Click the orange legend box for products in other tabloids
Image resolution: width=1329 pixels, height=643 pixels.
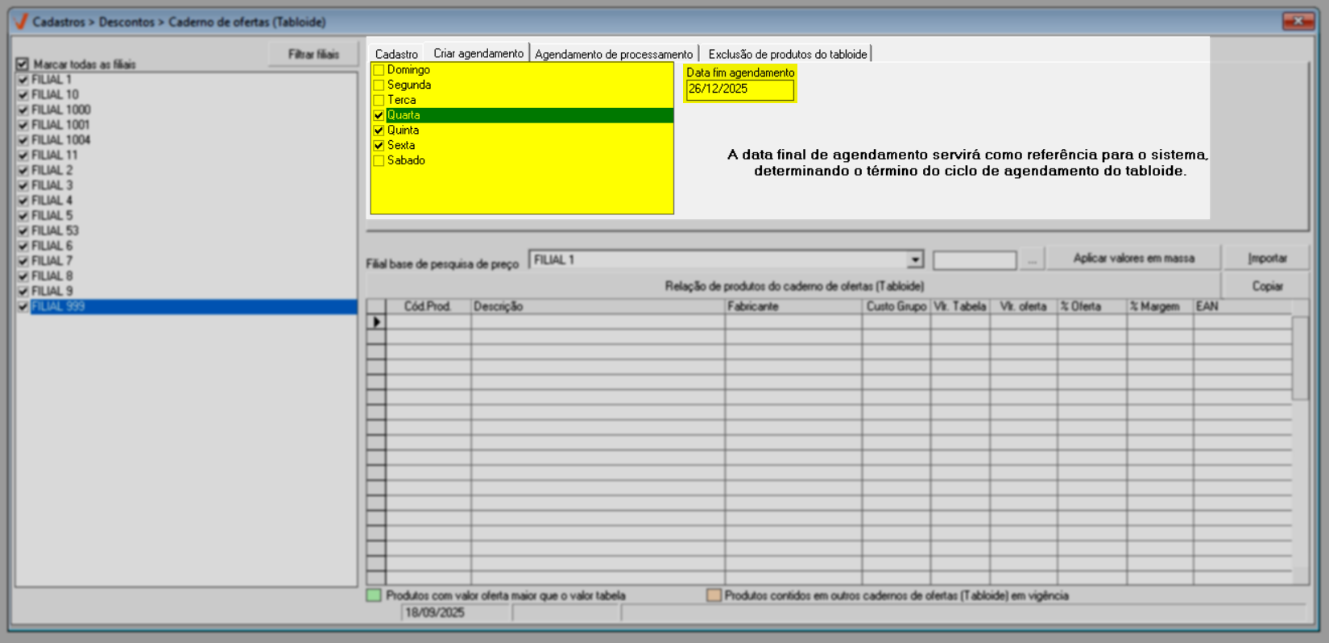tap(713, 595)
